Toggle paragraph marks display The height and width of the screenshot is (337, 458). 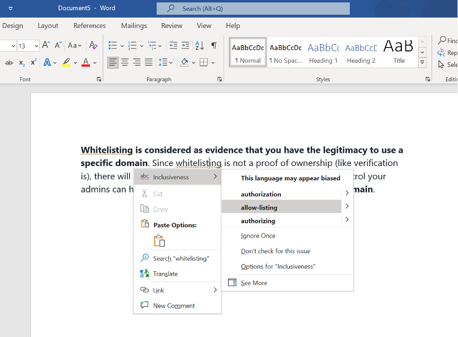[214, 45]
